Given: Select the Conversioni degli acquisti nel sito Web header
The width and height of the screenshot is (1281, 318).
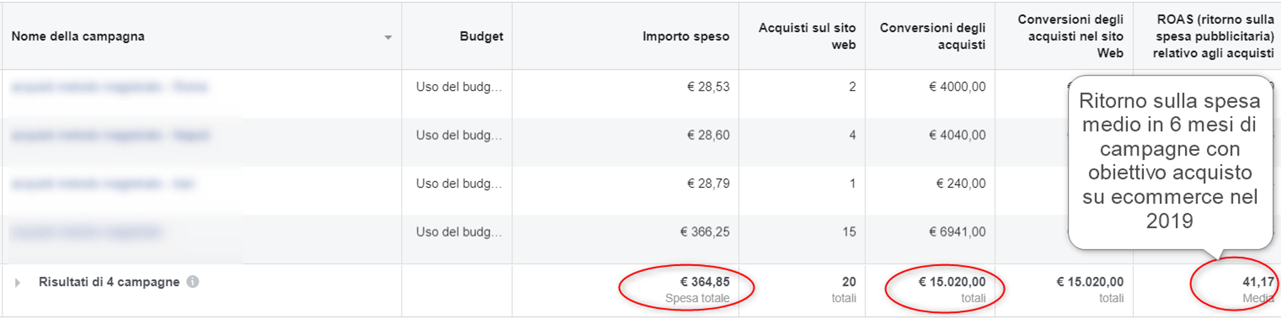Looking at the screenshot, I should [1070, 36].
